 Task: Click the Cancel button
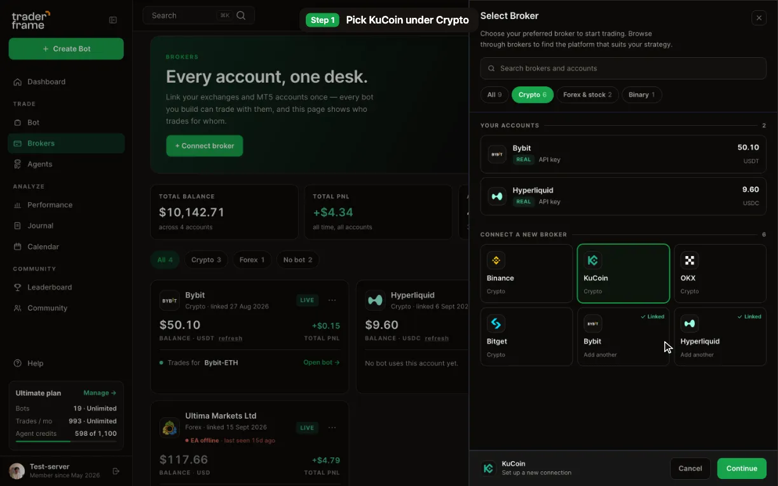click(690, 469)
